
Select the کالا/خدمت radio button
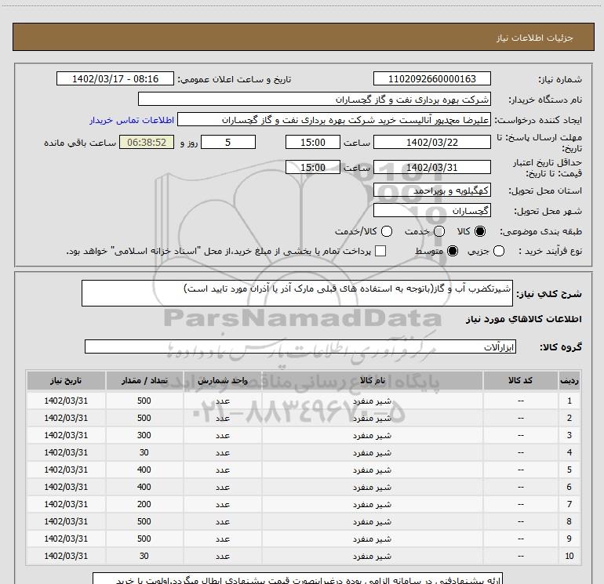coord(387,231)
